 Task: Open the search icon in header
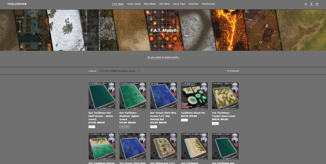[x=306, y=4]
